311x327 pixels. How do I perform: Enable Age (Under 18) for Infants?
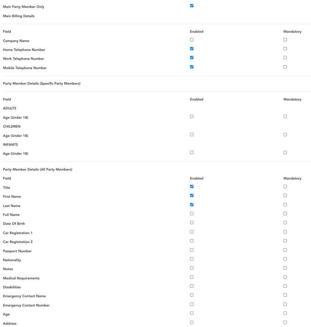[192, 153]
